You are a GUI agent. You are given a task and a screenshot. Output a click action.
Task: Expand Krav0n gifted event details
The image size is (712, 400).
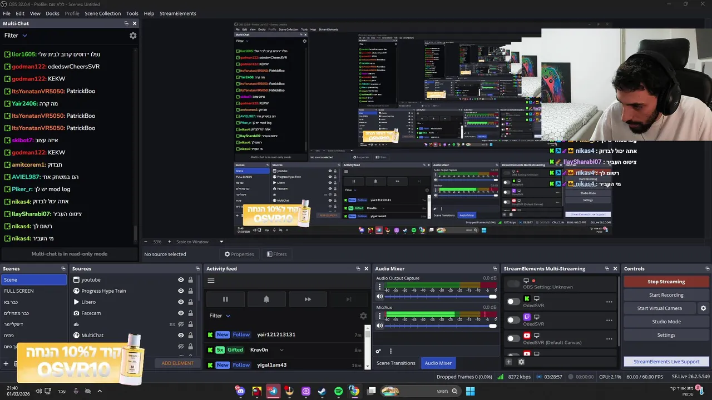pyautogui.click(x=281, y=350)
